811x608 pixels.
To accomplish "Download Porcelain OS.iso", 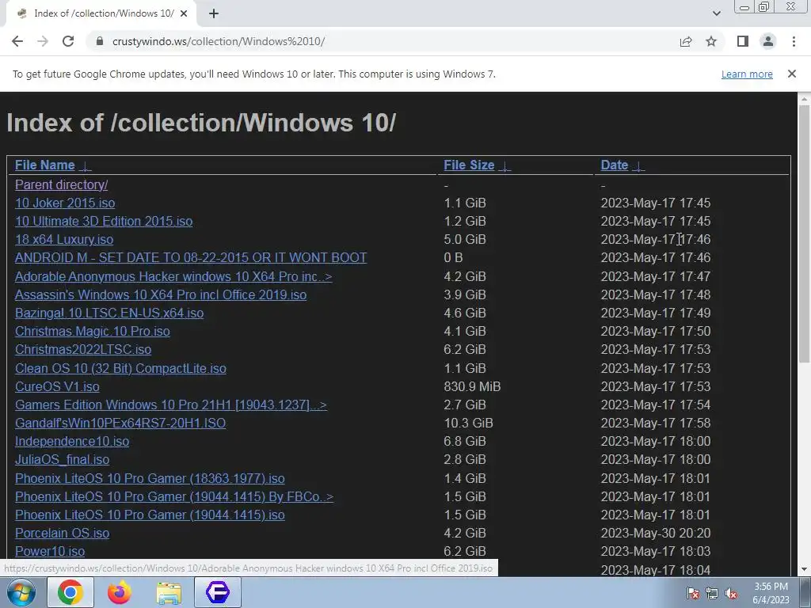I will pyautogui.click(x=62, y=533).
